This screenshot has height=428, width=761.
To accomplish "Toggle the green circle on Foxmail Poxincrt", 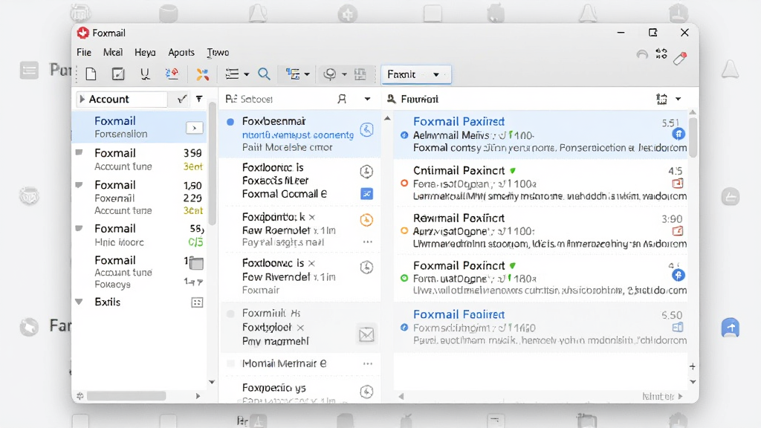I will [404, 278].
